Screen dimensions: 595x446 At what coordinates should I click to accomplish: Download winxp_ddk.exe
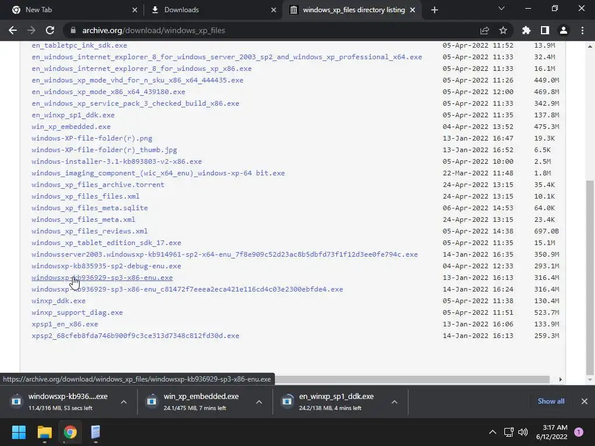[x=59, y=301]
